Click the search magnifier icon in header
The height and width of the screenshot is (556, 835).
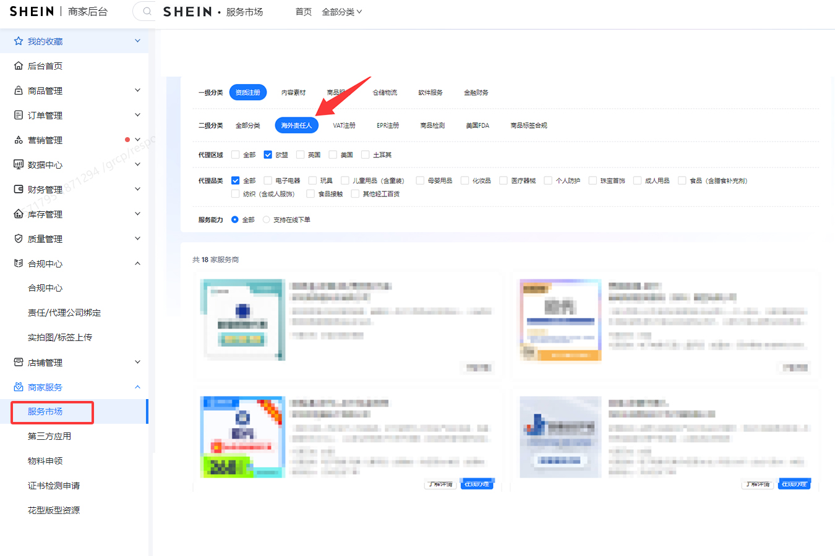click(147, 11)
